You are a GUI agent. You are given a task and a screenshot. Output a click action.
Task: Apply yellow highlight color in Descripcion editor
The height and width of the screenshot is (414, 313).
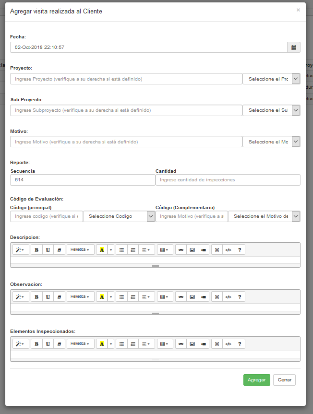pos(102,250)
